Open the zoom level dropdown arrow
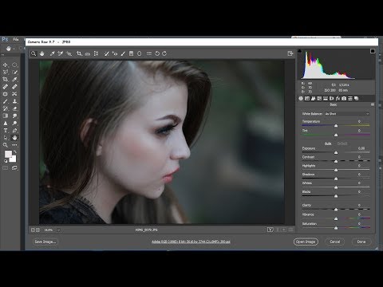The width and height of the screenshot is (383, 287). tap(58, 230)
